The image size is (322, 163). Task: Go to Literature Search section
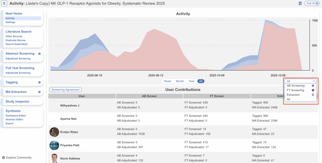pyautogui.click(x=19, y=32)
